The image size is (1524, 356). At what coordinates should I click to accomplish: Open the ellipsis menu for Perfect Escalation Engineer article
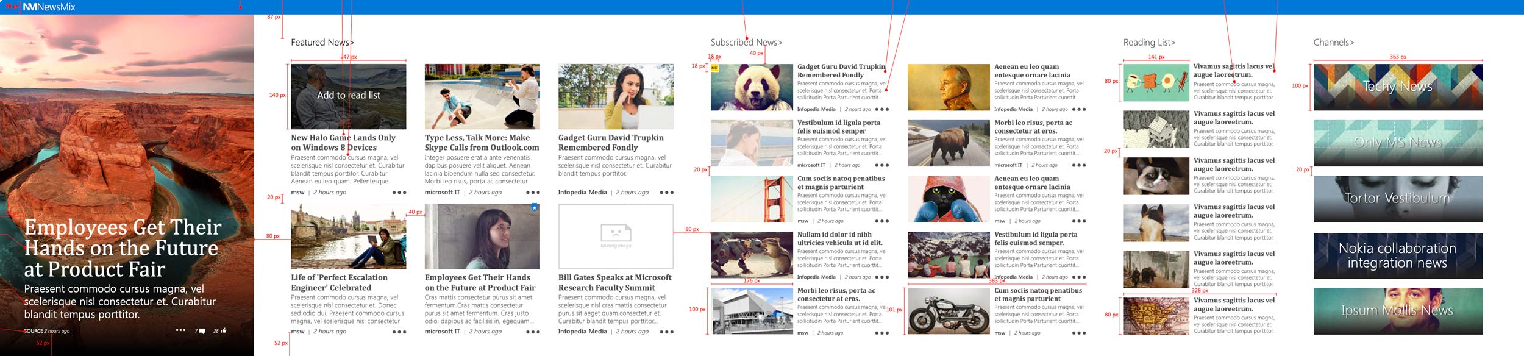click(399, 332)
